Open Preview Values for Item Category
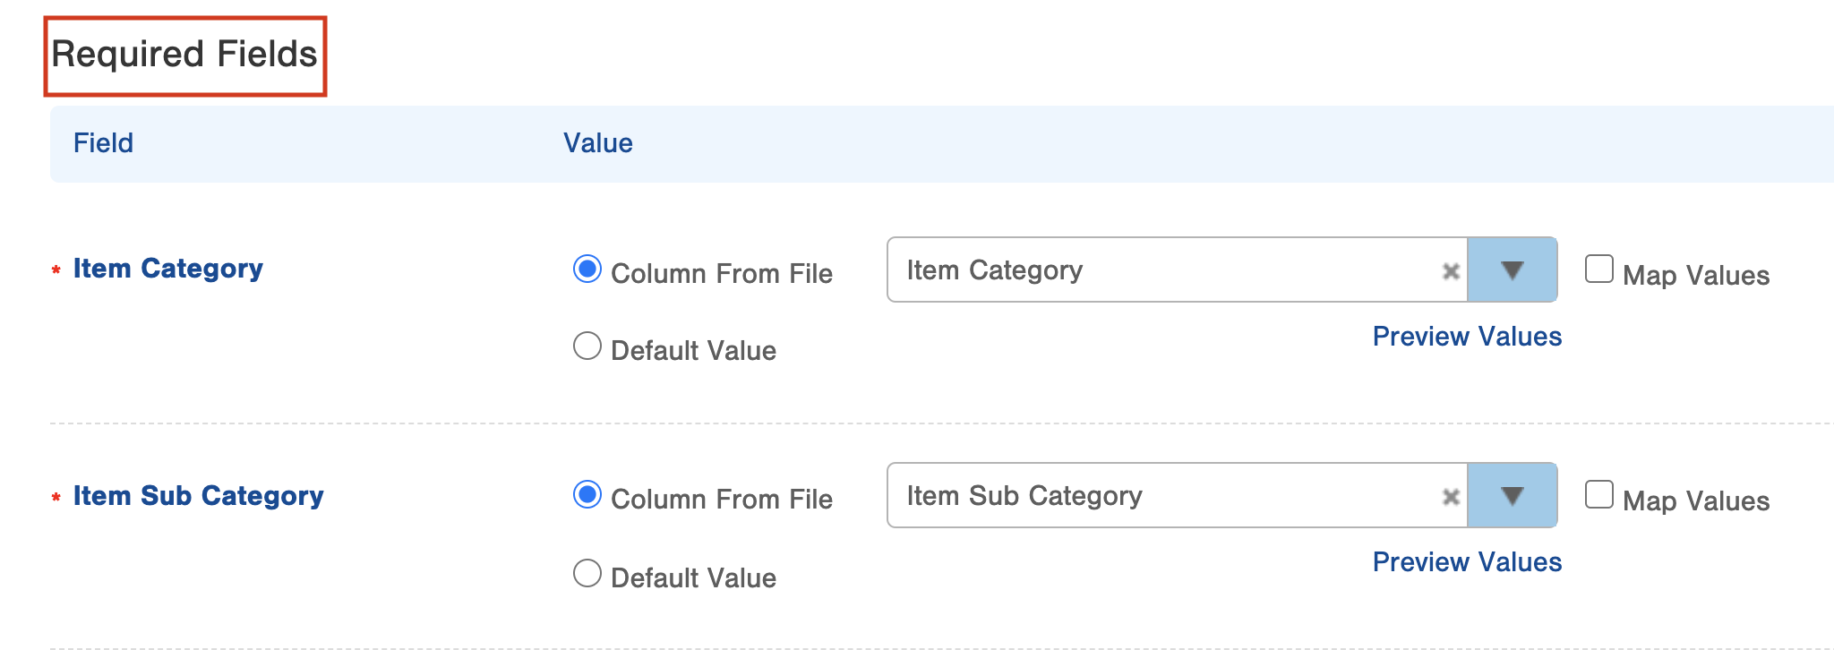Screen dimensions: 1834x650 pyautogui.click(x=1467, y=337)
